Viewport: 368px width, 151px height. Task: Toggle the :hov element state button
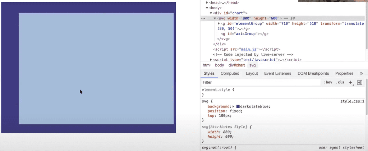pyautogui.click(x=328, y=82)
